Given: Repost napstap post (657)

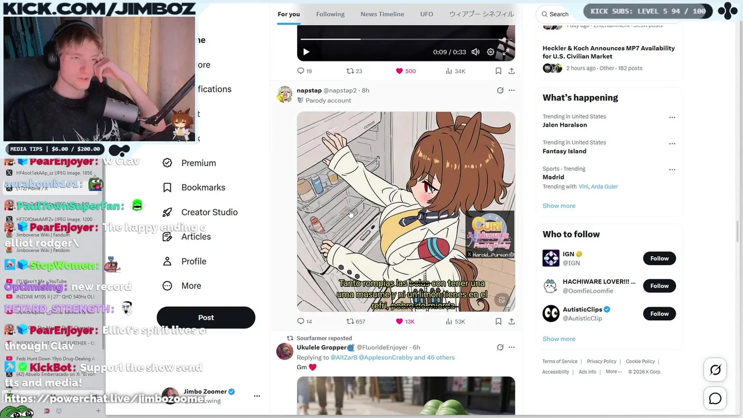Looking at the screenshot, I should [x=356, y=321].
